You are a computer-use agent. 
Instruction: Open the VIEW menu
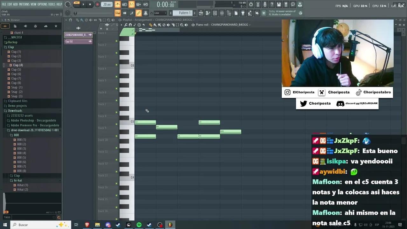[33, 4]
